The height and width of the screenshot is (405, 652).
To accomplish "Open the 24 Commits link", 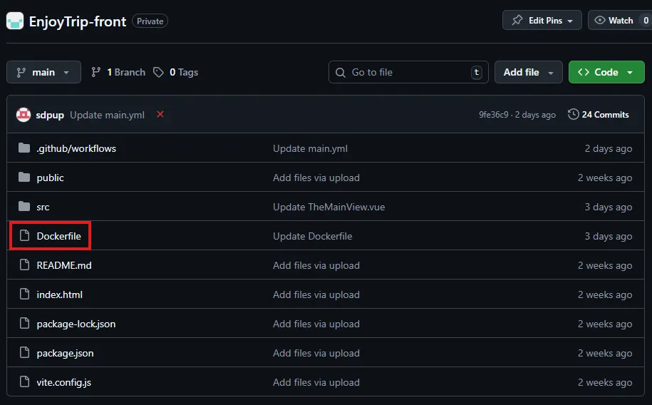I will 605,115.
